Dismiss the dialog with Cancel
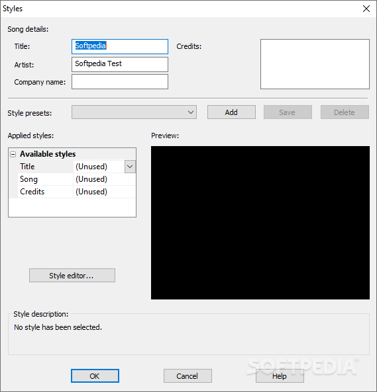The width and height of the screenshot is (377, 392). click(x=188, y=375)
